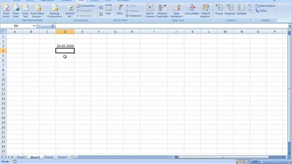292x164 pixels.
Task: Select the Sheet2 tab
Action: tap(35, 157)
